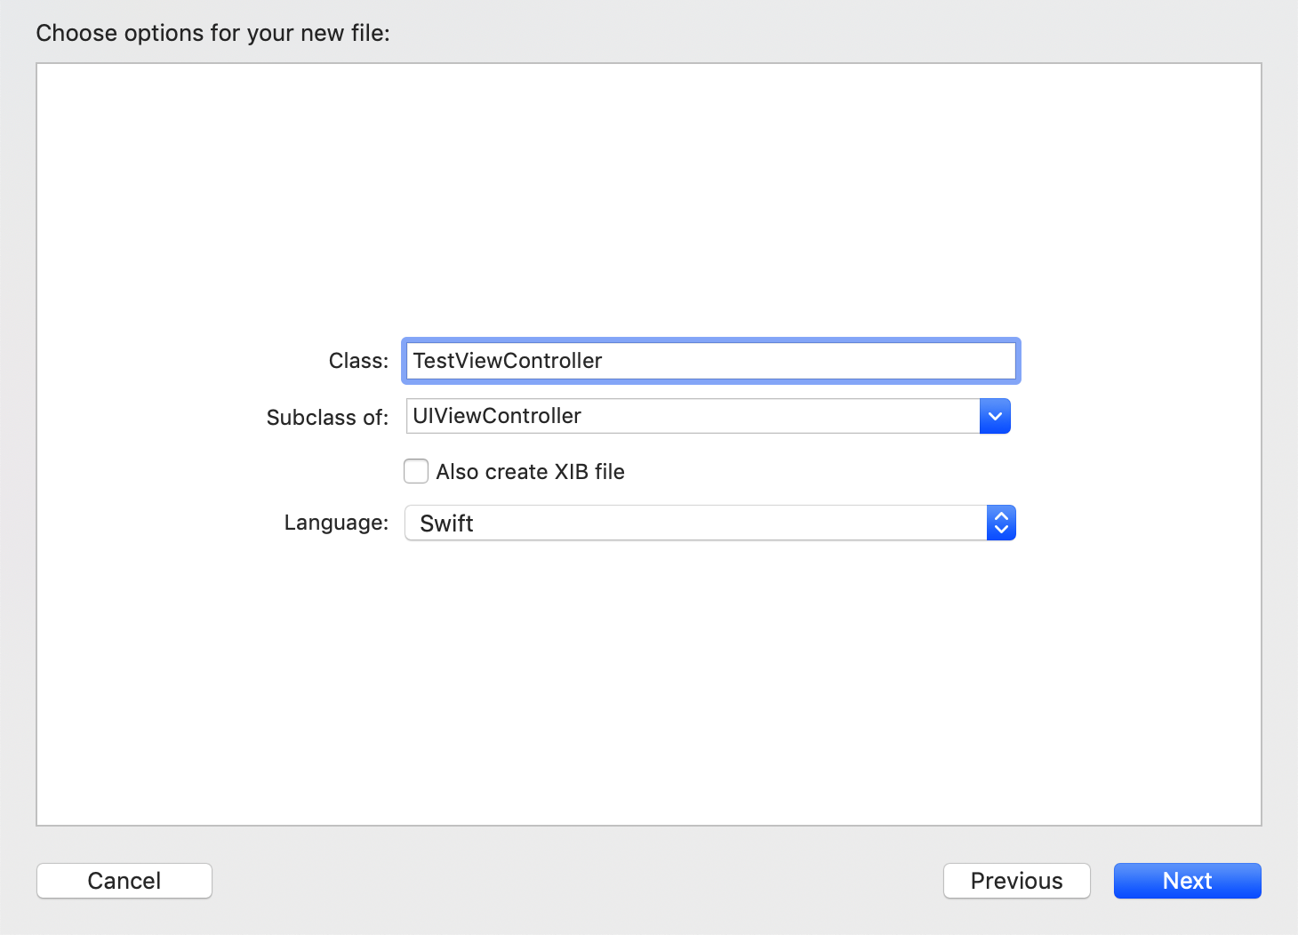
Task: Click the "Class:" field label
Action: pos(358,361)
